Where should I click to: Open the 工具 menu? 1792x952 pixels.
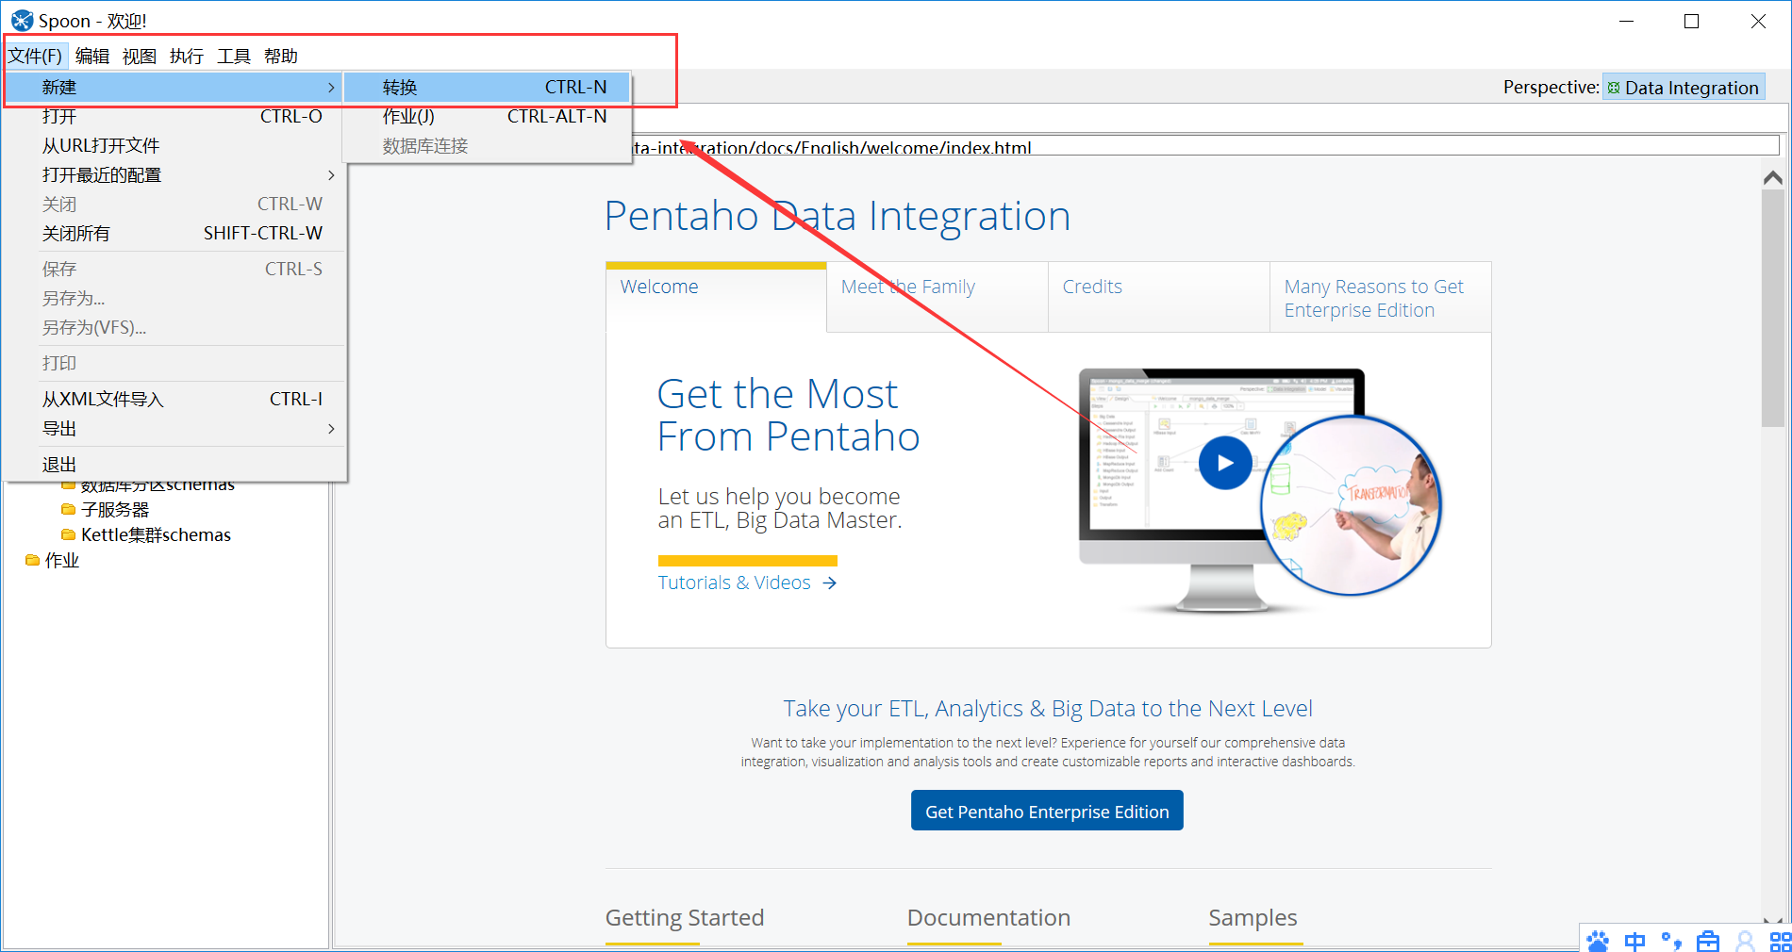click(x=234, y=56)
